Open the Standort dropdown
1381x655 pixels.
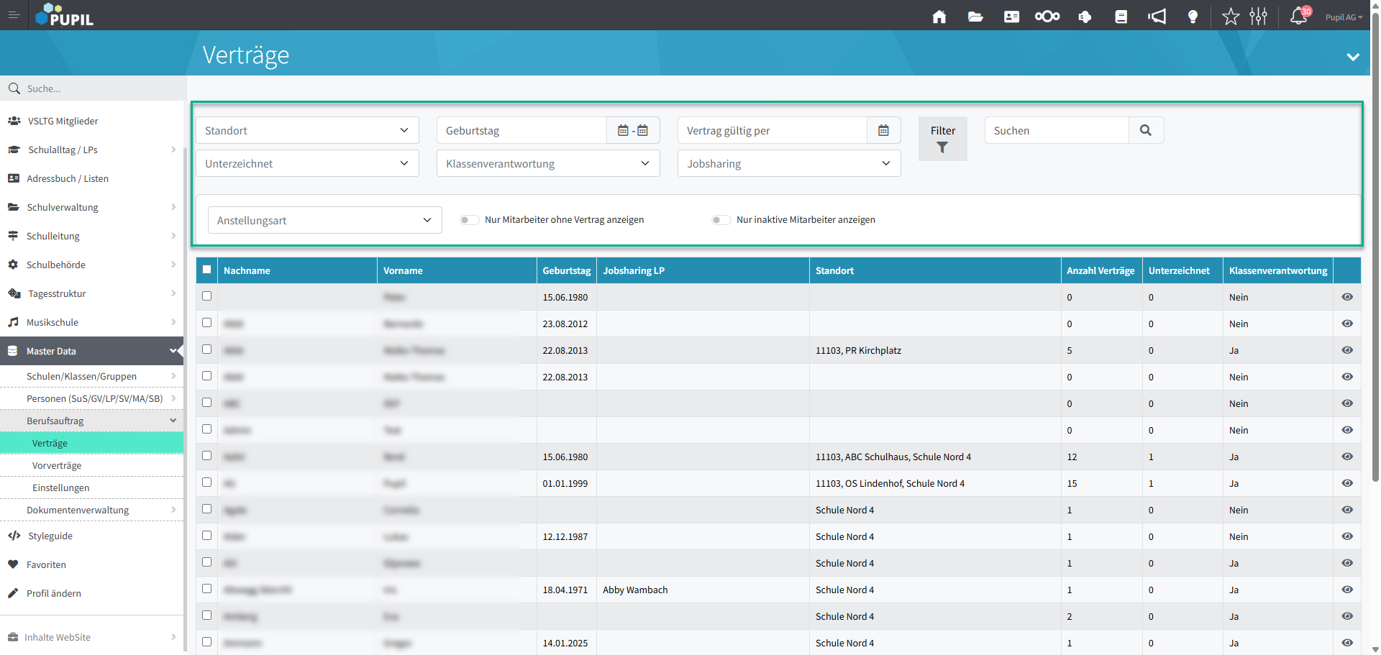point(307,130)
